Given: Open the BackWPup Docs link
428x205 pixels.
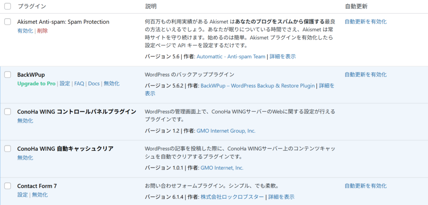Looking at the screenshot, I should [94, 84].
